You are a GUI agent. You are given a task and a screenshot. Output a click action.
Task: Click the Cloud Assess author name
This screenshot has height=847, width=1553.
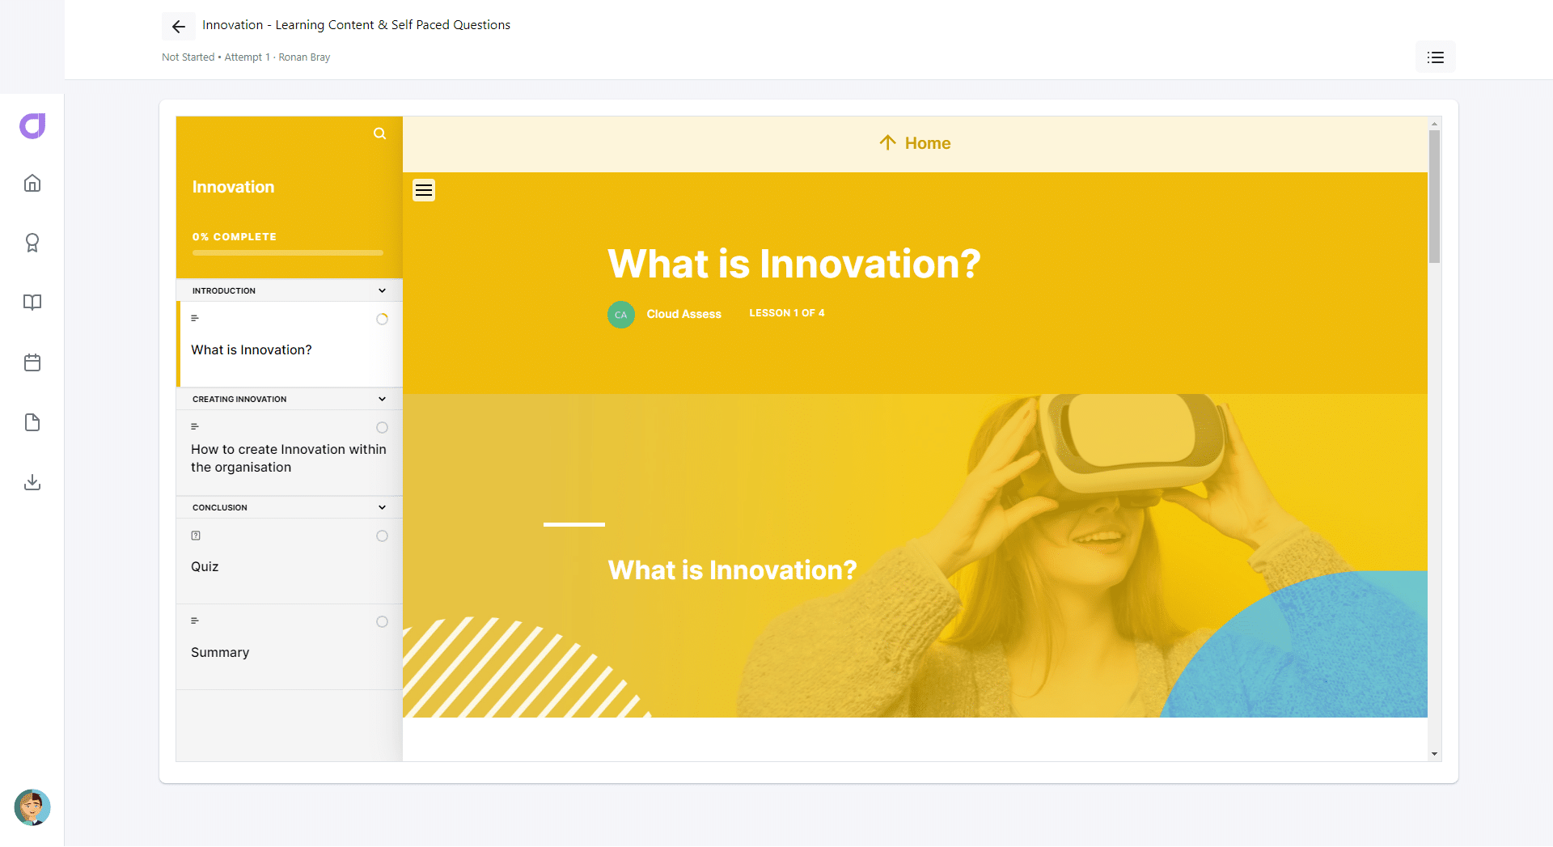point(683,315)
